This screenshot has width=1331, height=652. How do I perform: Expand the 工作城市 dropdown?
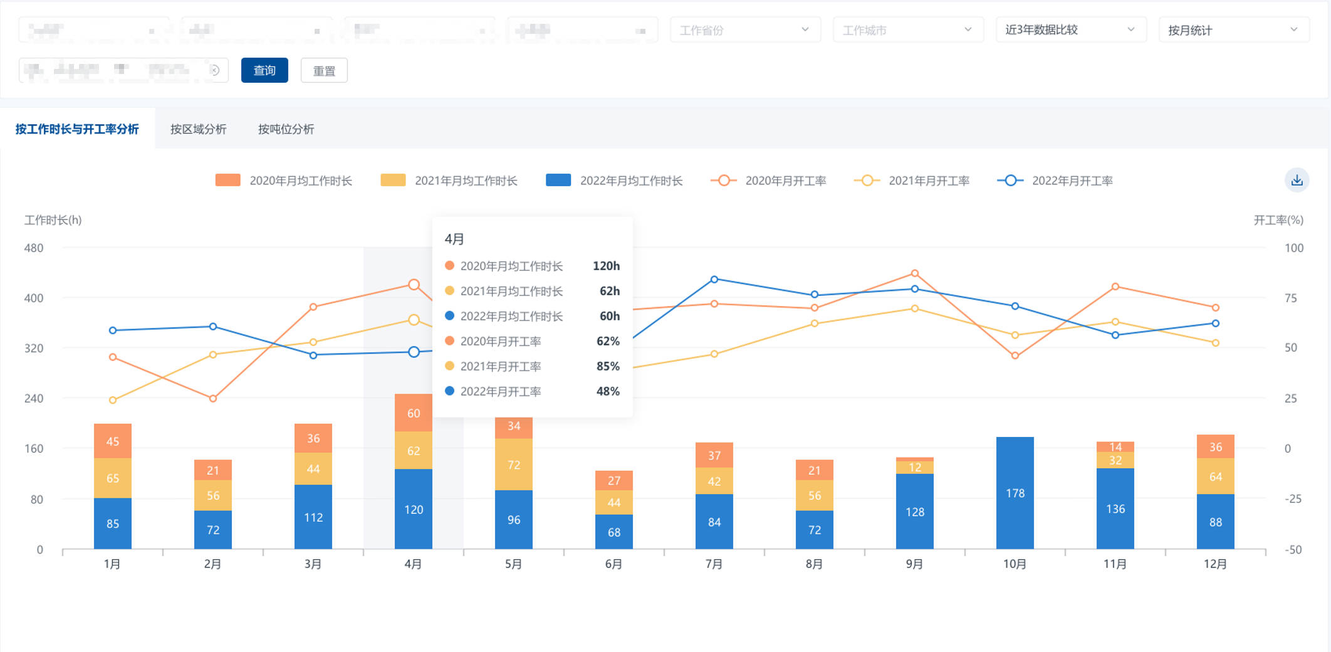(907, 30)
